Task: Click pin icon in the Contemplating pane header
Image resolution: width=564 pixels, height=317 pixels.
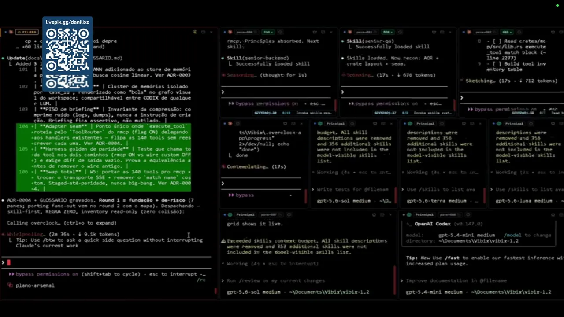Action: (285, 123)
